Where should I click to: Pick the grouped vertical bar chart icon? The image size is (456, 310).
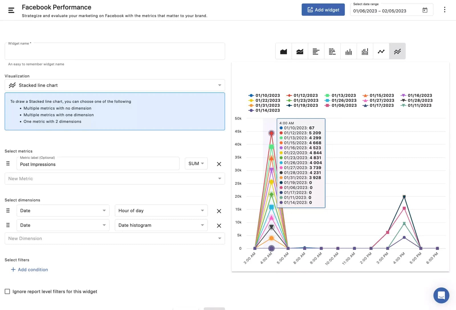coord(365,52)
